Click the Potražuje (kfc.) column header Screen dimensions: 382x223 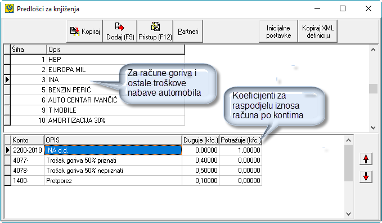click(x=240, y=140)
